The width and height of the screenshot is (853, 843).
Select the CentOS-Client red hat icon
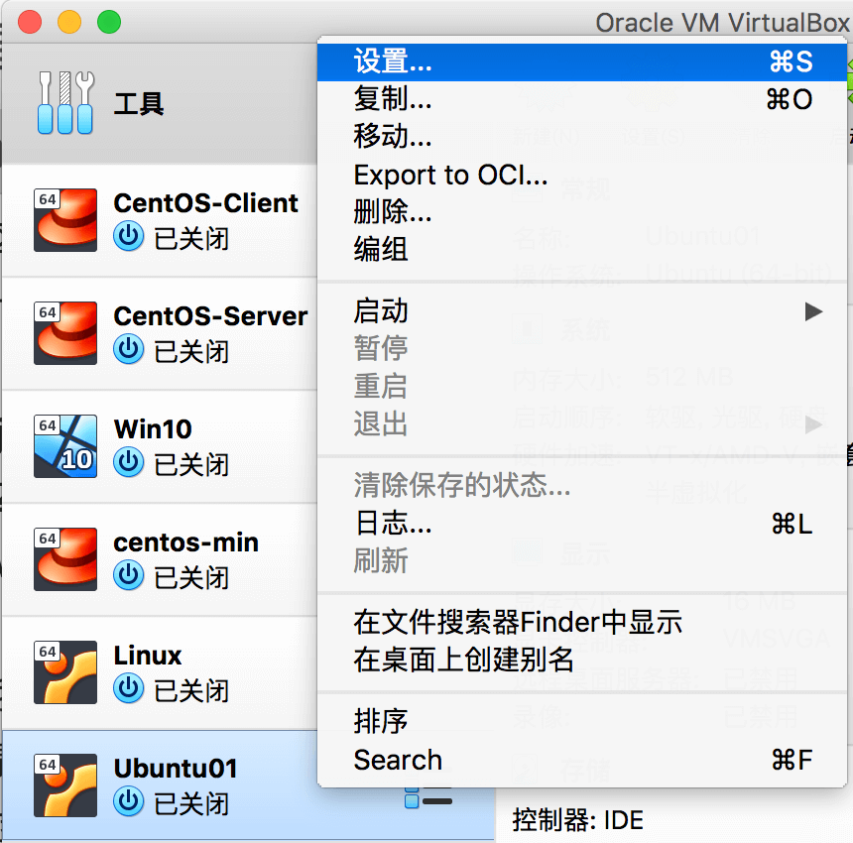[x=65, y=220]
